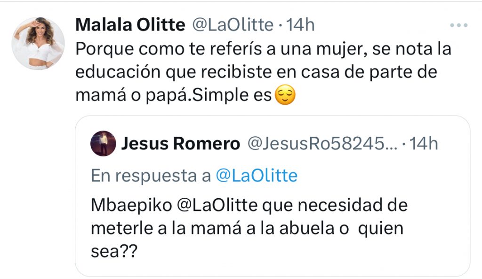
Task: Open the 14h timestamp on Malala's tweet
Action: [x=300, y=25]
